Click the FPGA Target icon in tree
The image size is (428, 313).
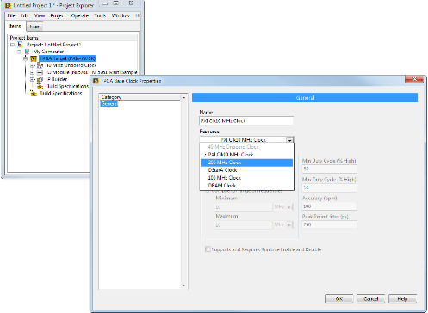(x=34, y=58)
